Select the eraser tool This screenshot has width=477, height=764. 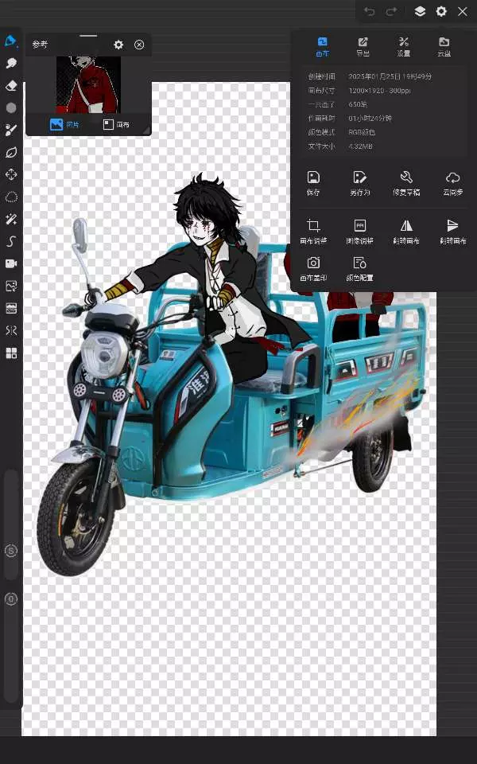coord(10,86)
